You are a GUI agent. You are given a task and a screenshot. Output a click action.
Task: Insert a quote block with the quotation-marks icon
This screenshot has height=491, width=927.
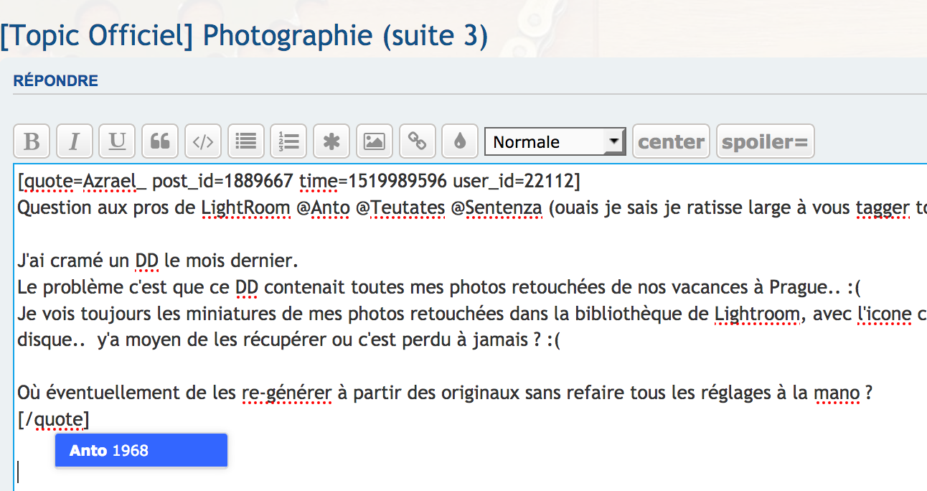[160, 141]
